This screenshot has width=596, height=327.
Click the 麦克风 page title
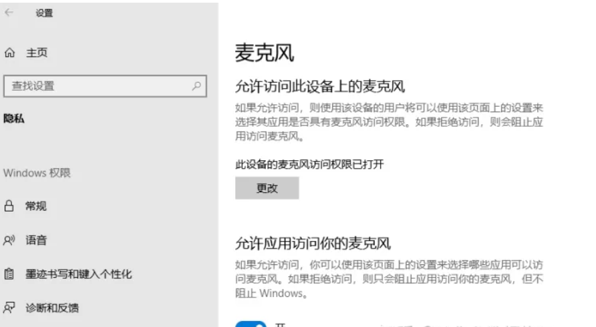tap(265, 53)
